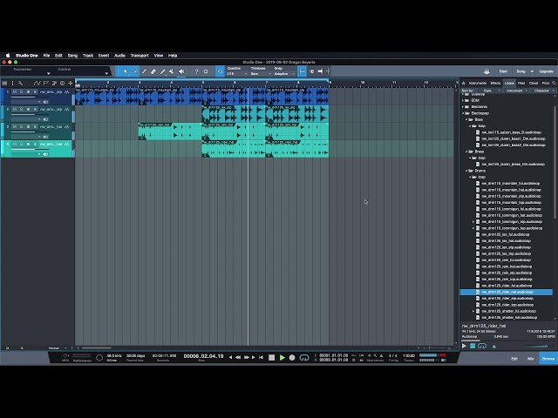Collapse the Electropop folder
Image resolution: width=558 pixels, height=418 pixels.
463,113
